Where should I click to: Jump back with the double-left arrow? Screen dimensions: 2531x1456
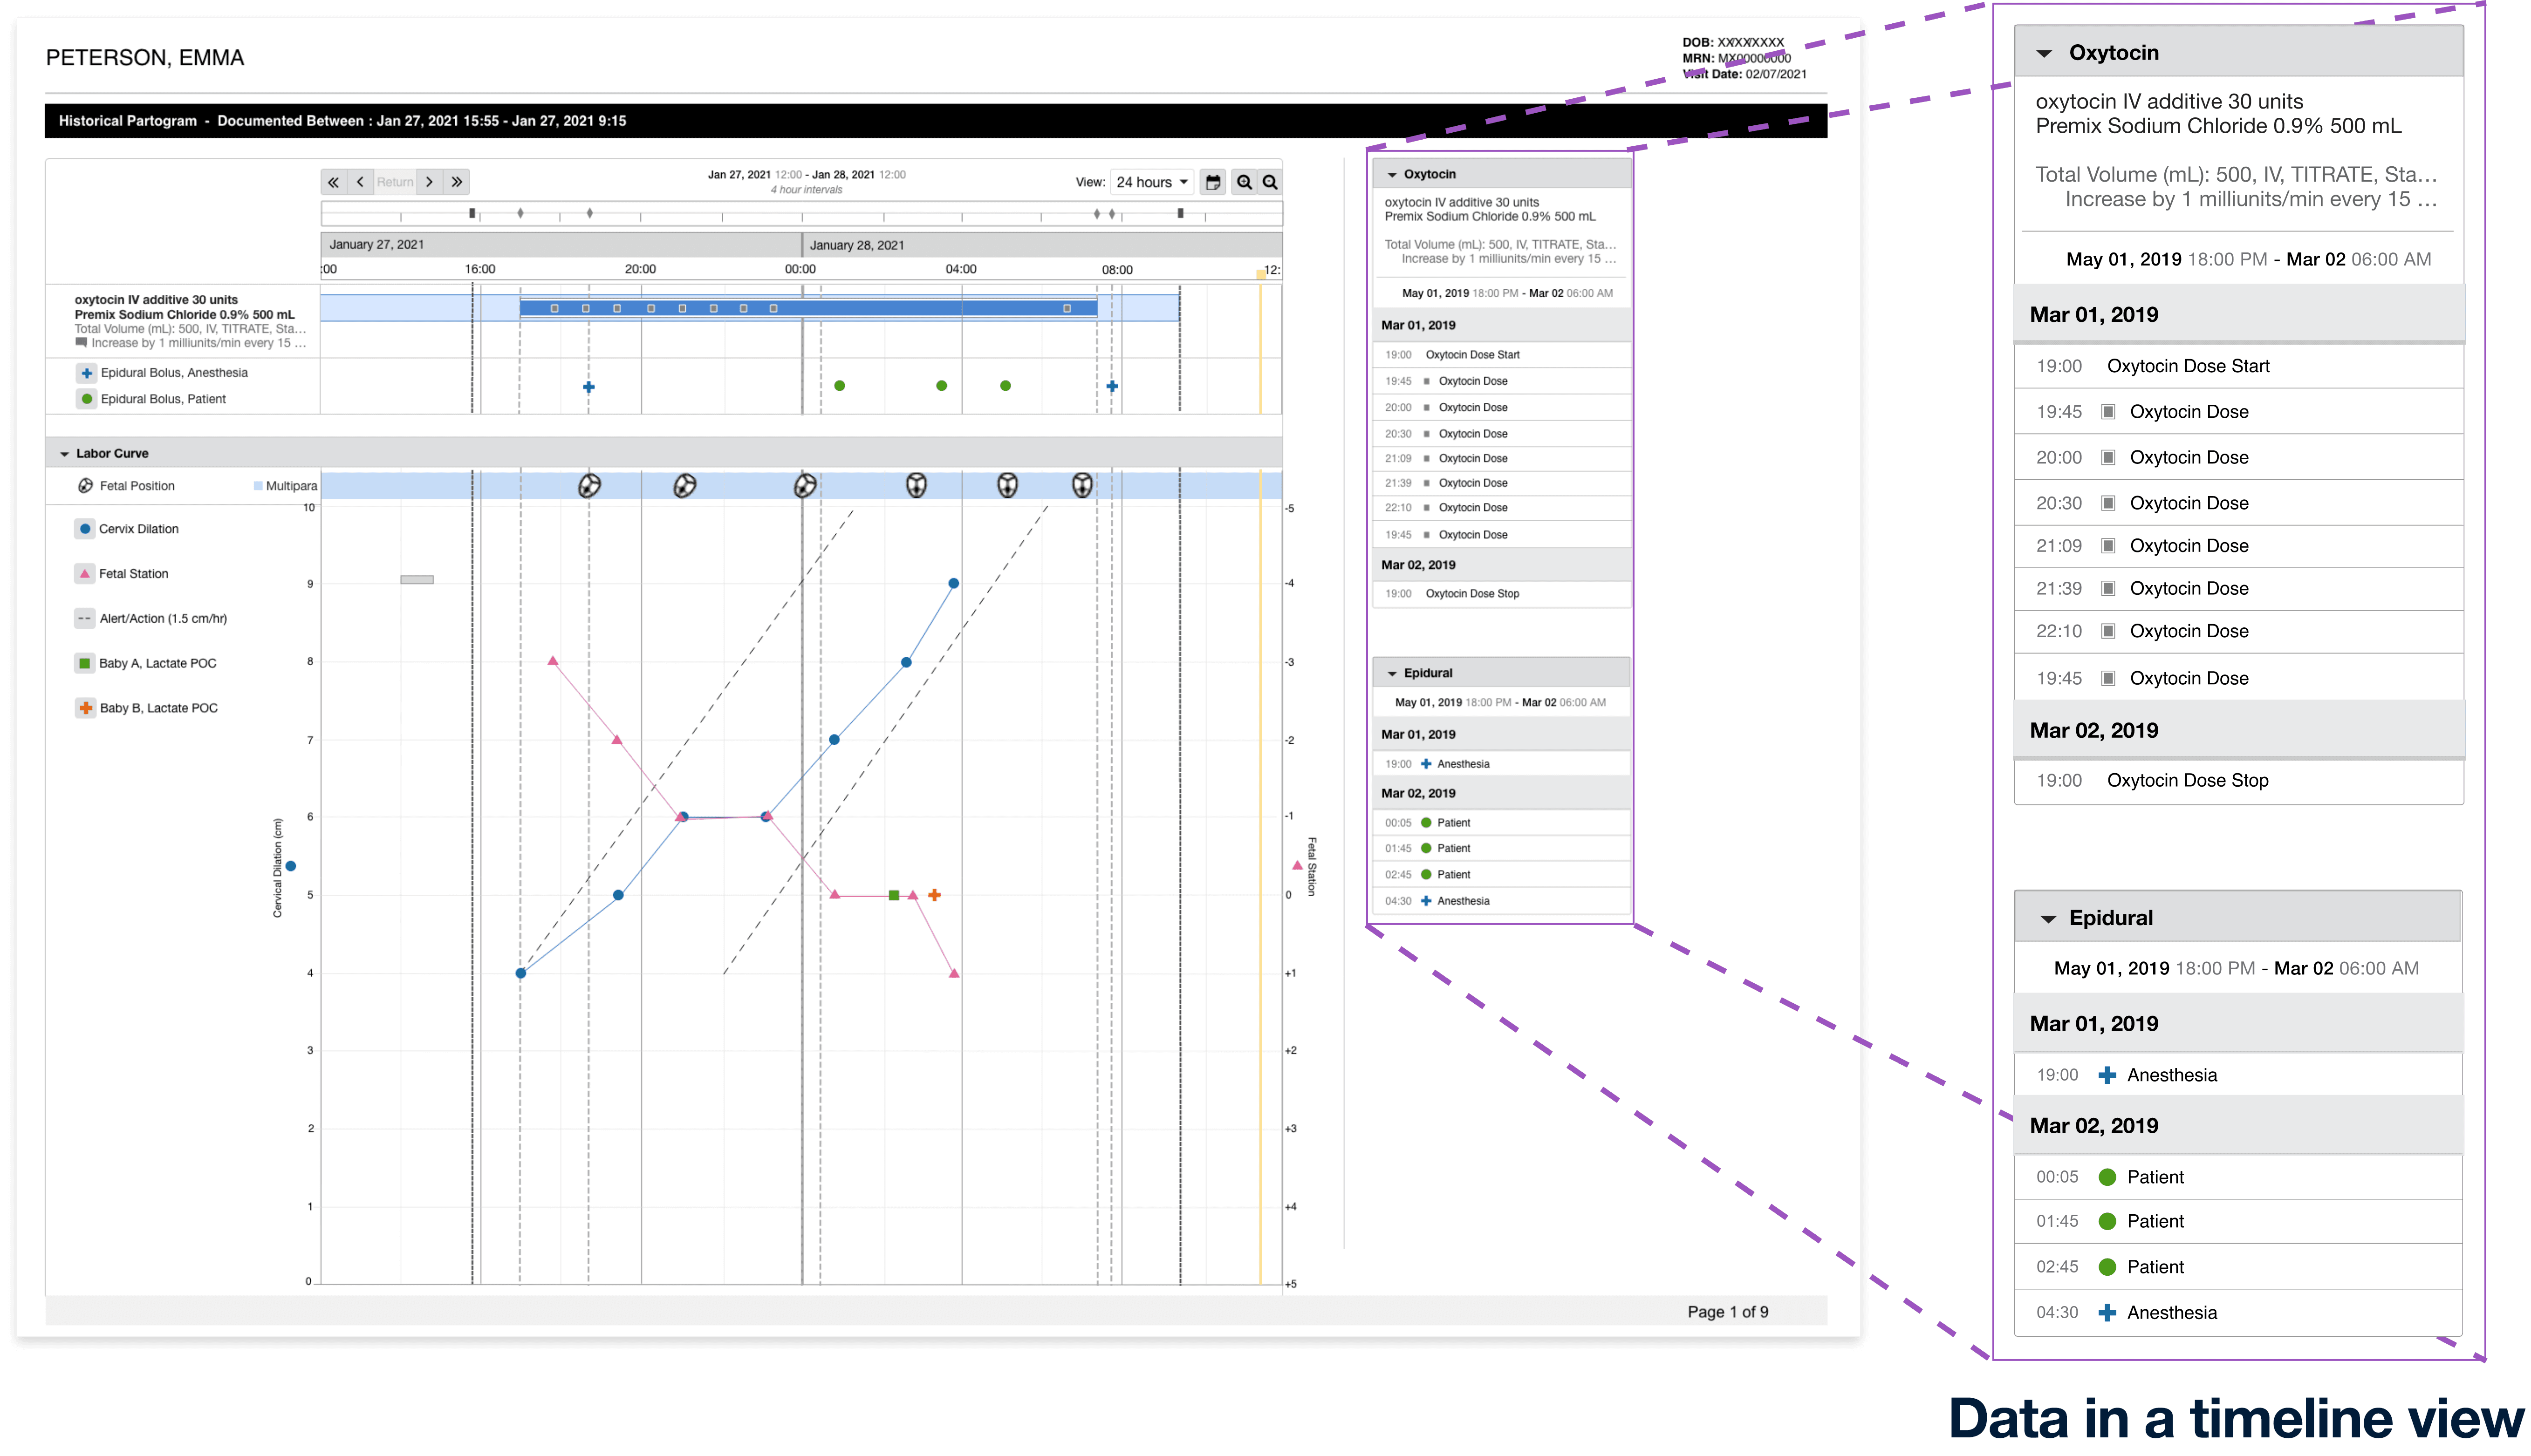(333, 182)
